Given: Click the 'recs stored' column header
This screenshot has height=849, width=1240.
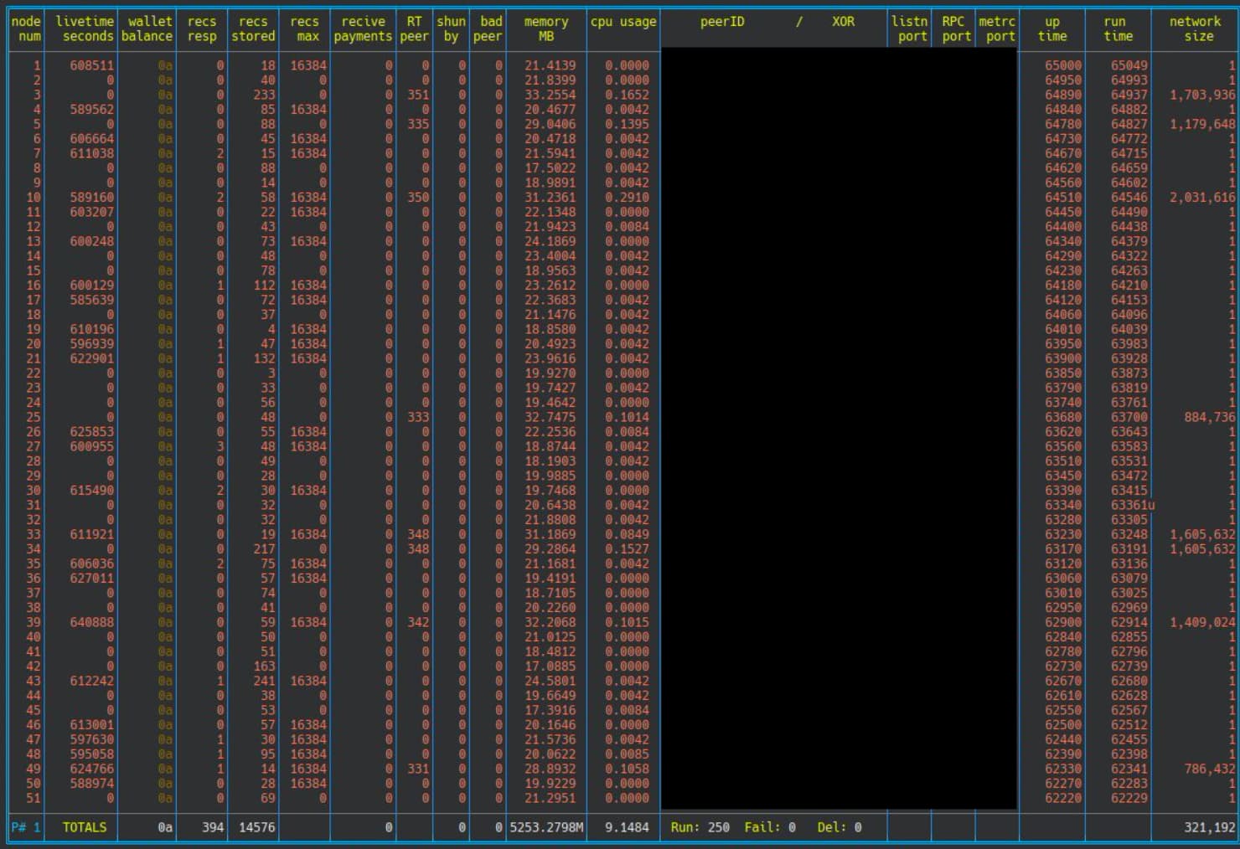Looking at the screenshot, I should coord(253,28).
